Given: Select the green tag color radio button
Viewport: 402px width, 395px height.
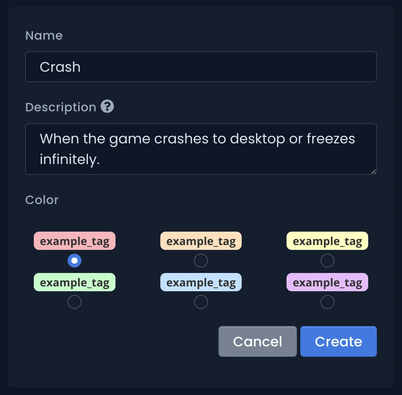Looking at the screenshot, I should 74,302.
